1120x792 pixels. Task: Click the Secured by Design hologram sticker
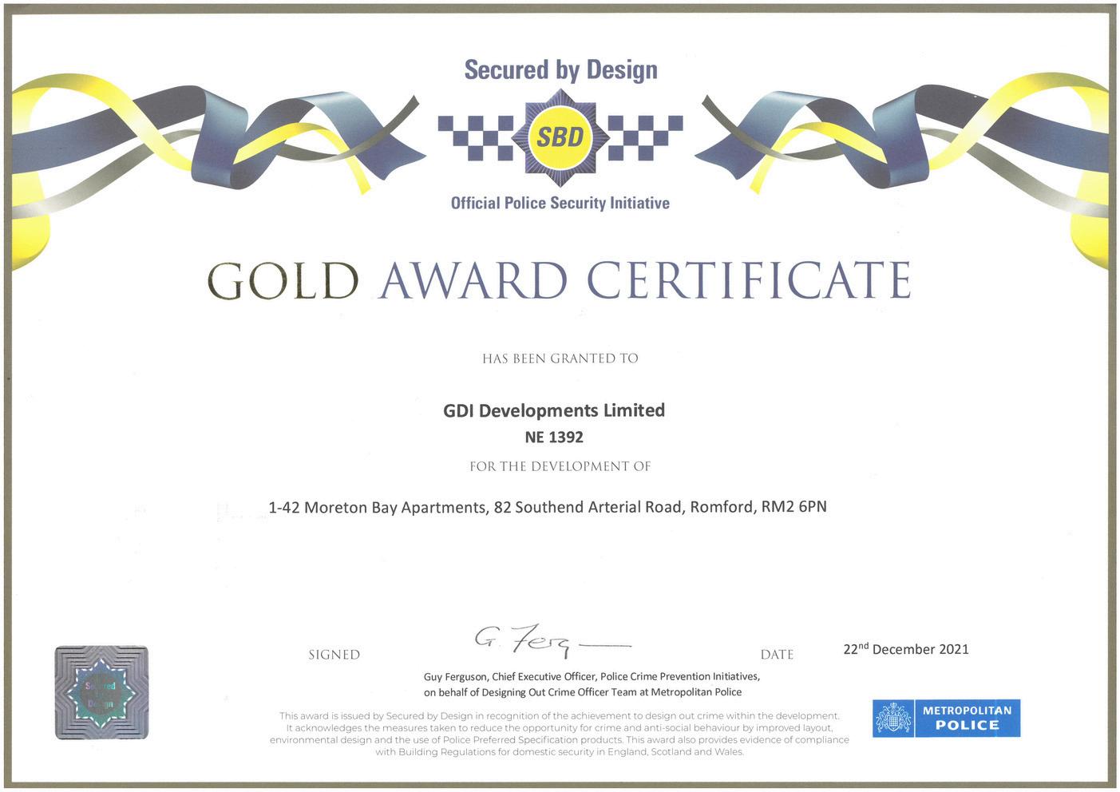click(101, 692)
